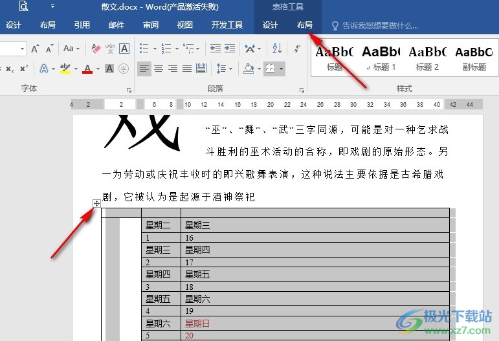Open the table tools 布局 tab

click(x=305, y=25)
